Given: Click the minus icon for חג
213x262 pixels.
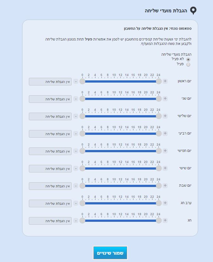Looking at the screenshot, I should [x=76, y=221].
